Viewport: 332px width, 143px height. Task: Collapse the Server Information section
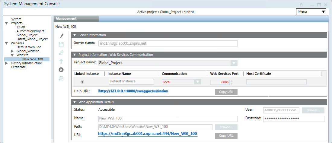75,35
